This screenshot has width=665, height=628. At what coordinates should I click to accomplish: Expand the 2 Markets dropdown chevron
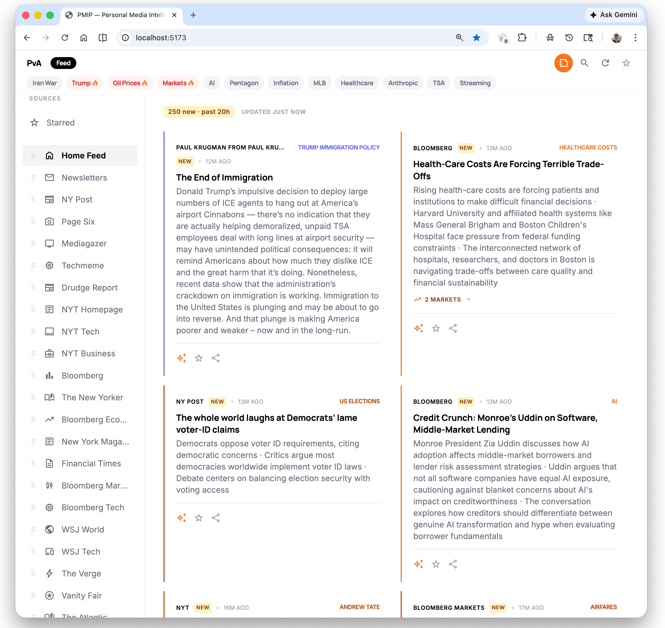[x=468, y=299]
